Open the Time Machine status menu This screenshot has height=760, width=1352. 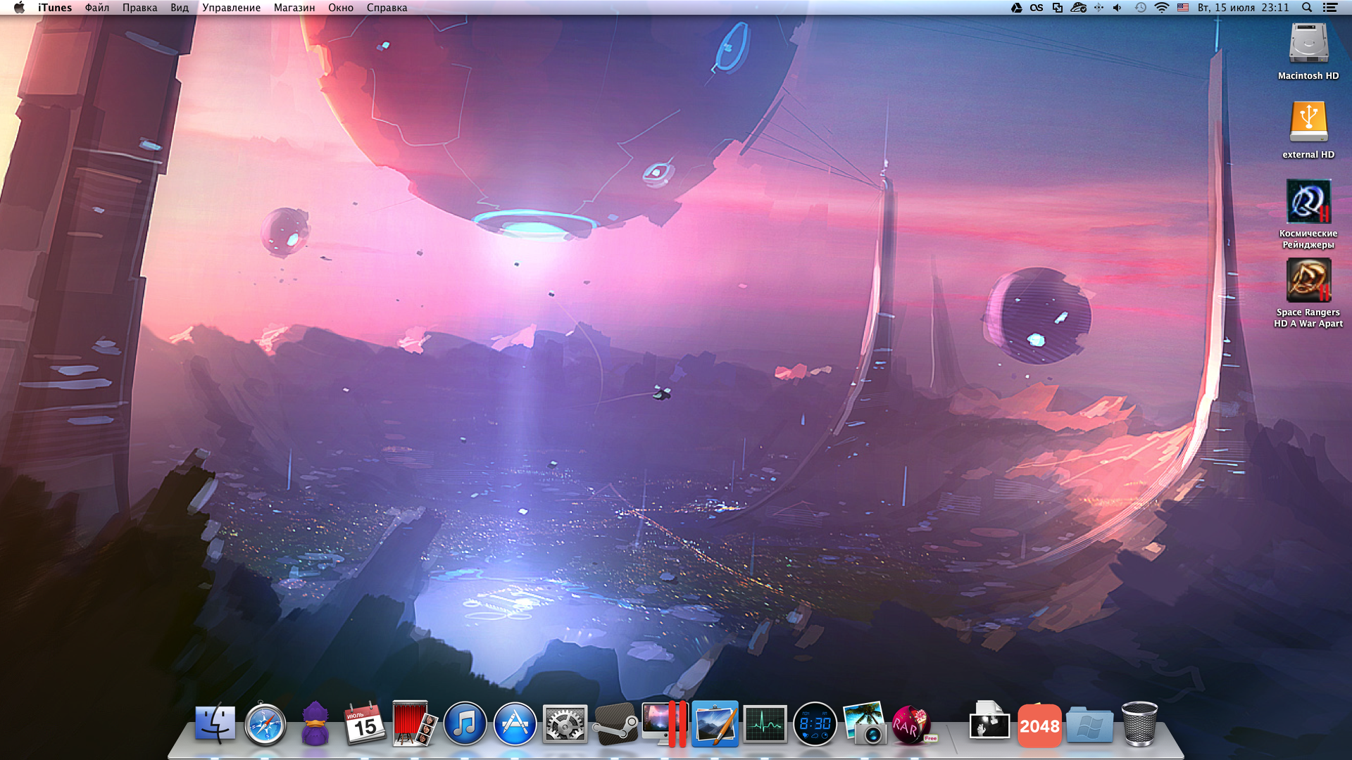pos(1141,8)
